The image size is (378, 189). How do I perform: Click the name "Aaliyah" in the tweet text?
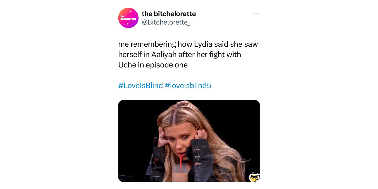(164, 54)
